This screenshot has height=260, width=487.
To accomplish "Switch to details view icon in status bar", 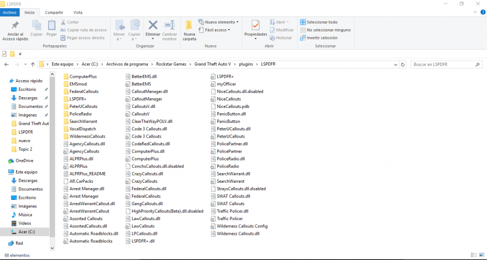I will [x=474, y=255].
